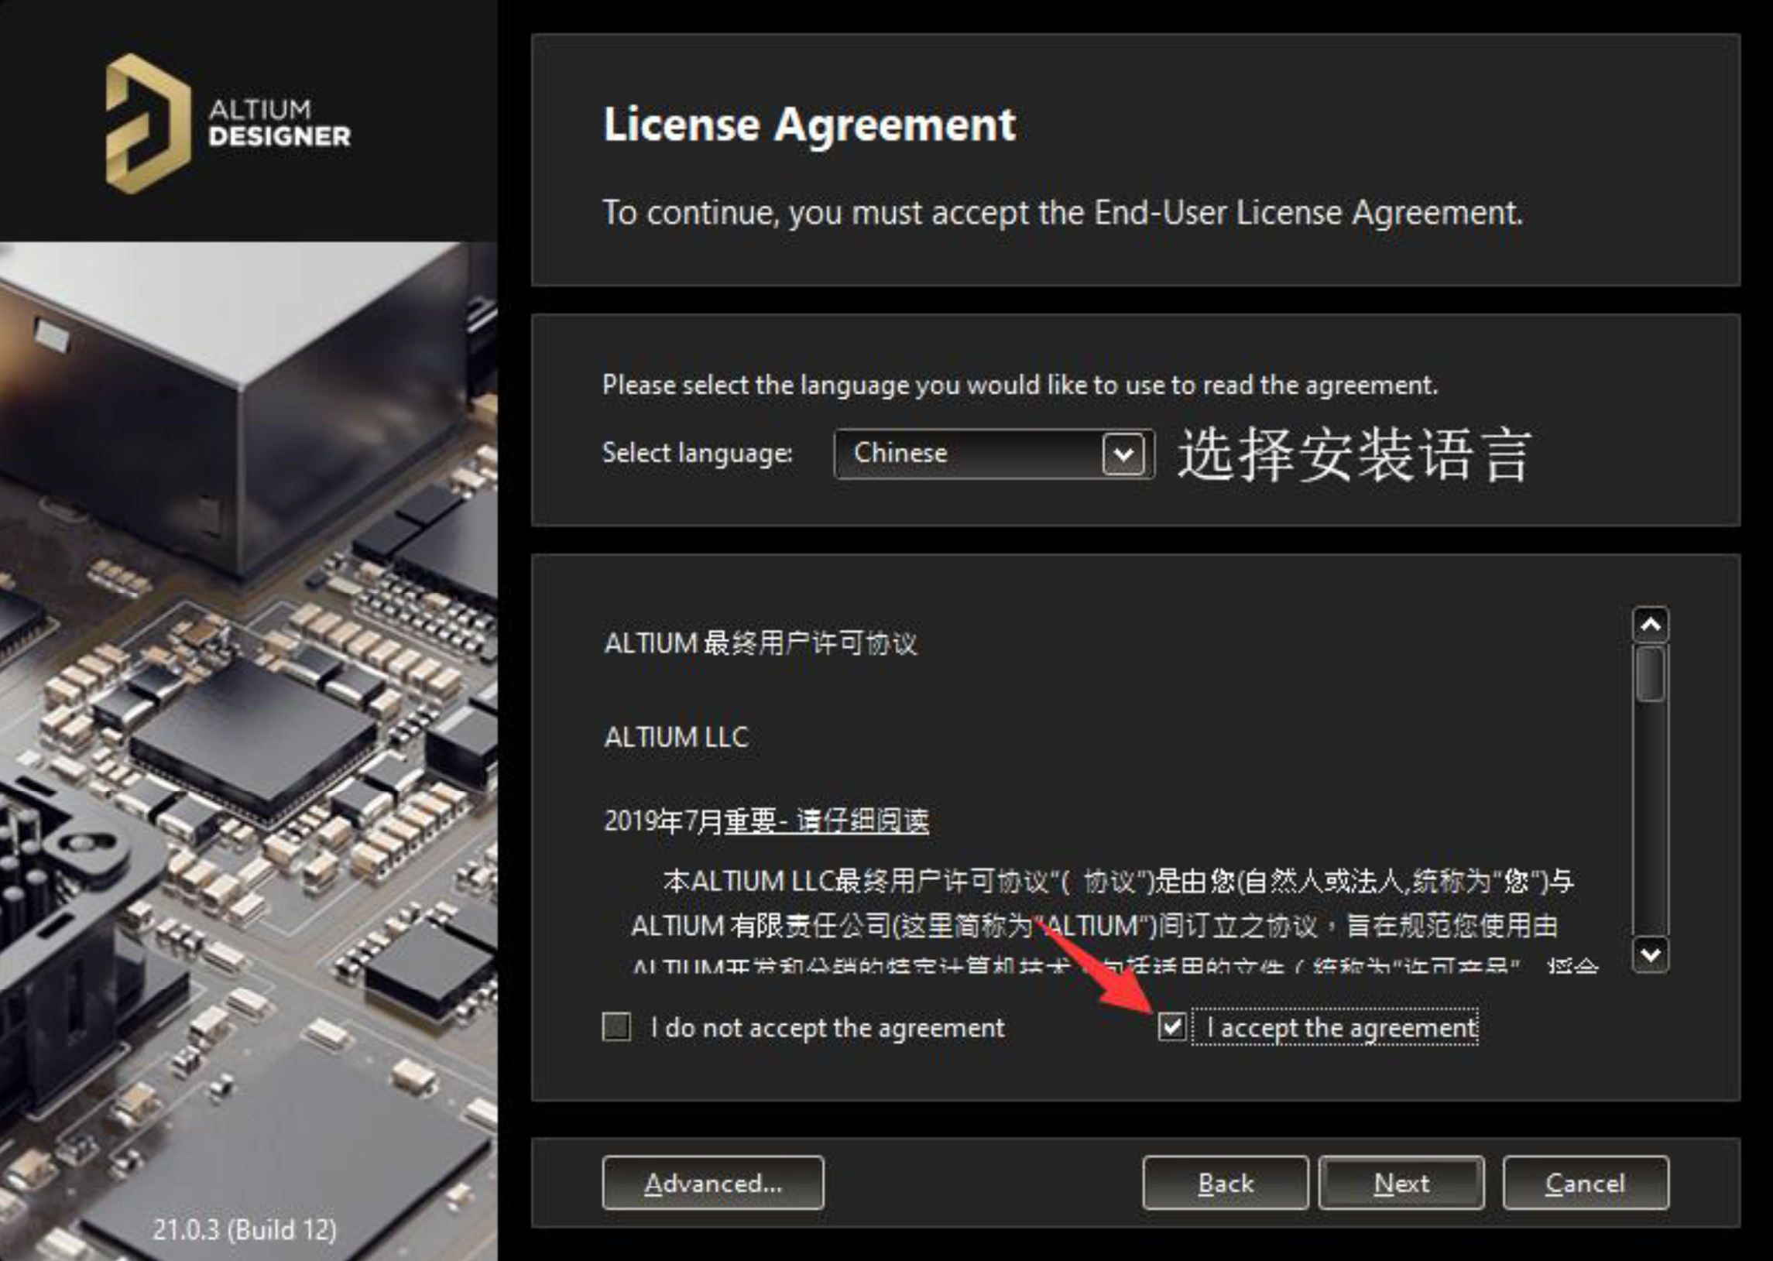Open the language dropdown arrow

tap(1123, 454)
